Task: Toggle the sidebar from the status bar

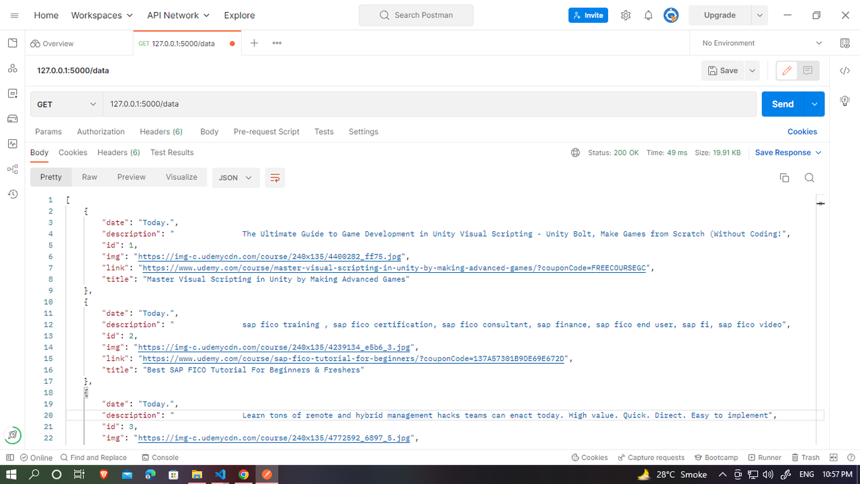Action: pos(10,457)
